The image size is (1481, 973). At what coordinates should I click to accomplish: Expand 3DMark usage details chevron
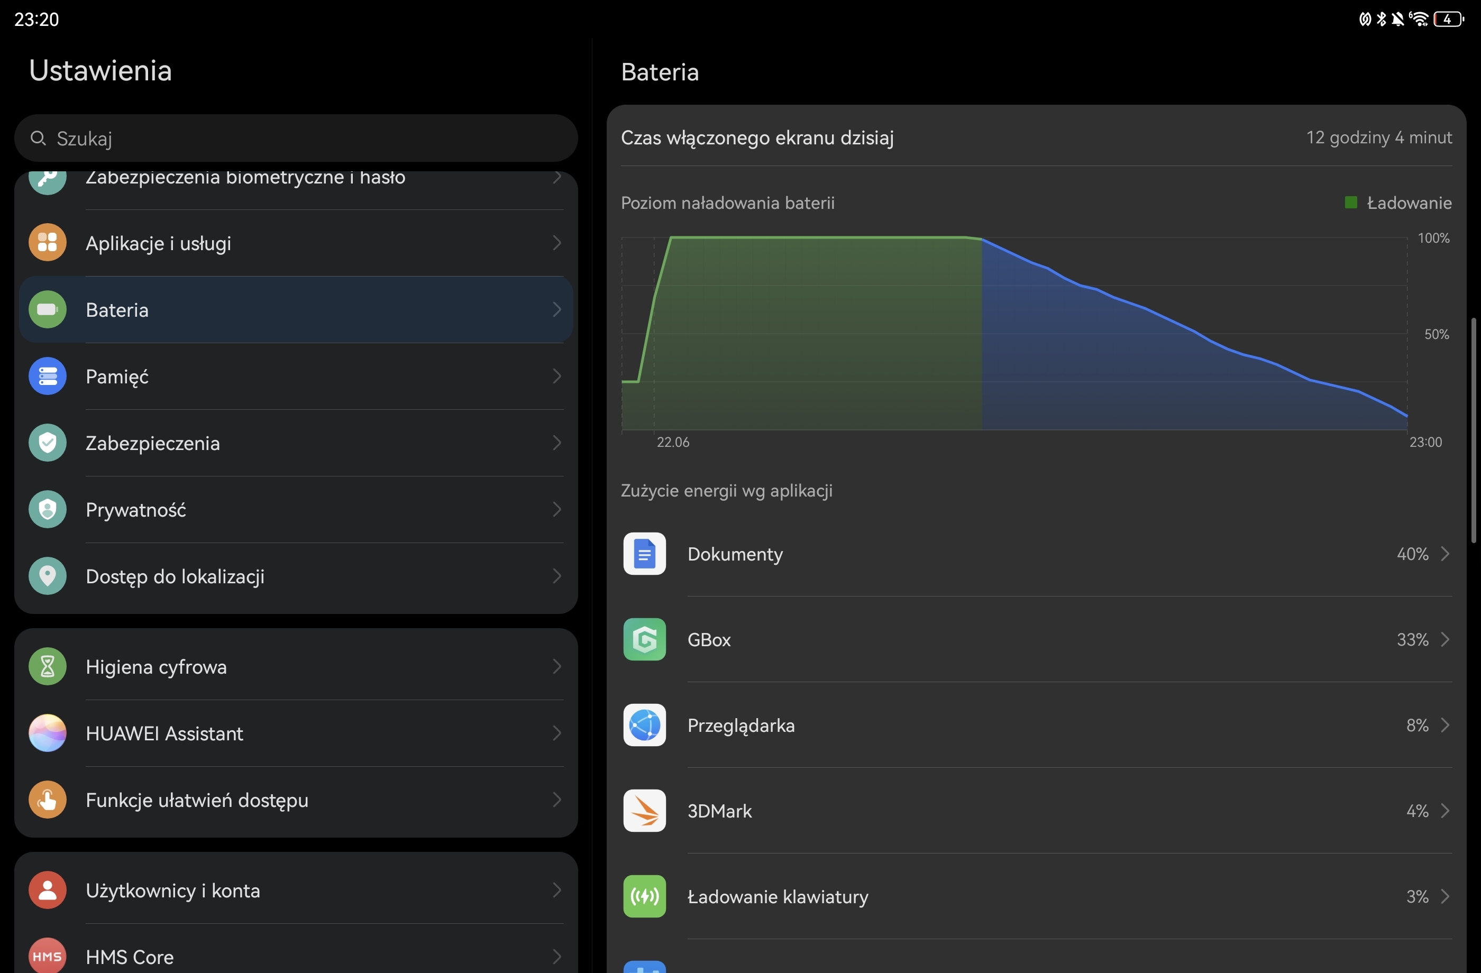click(x=1445, y=811)
